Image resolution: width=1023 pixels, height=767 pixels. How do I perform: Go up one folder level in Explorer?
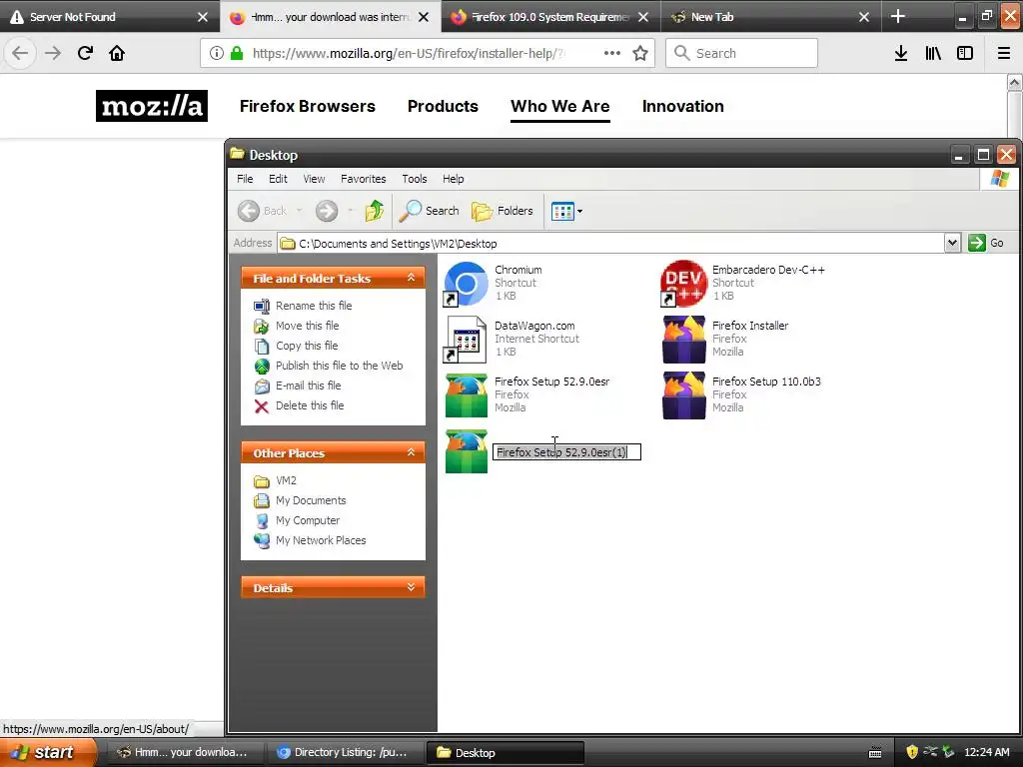[x=375, y=211]
